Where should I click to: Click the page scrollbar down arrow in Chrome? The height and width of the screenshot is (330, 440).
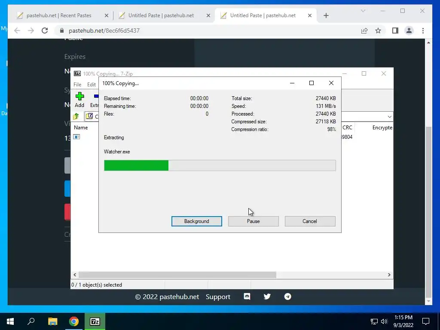[x=428, y=301]
